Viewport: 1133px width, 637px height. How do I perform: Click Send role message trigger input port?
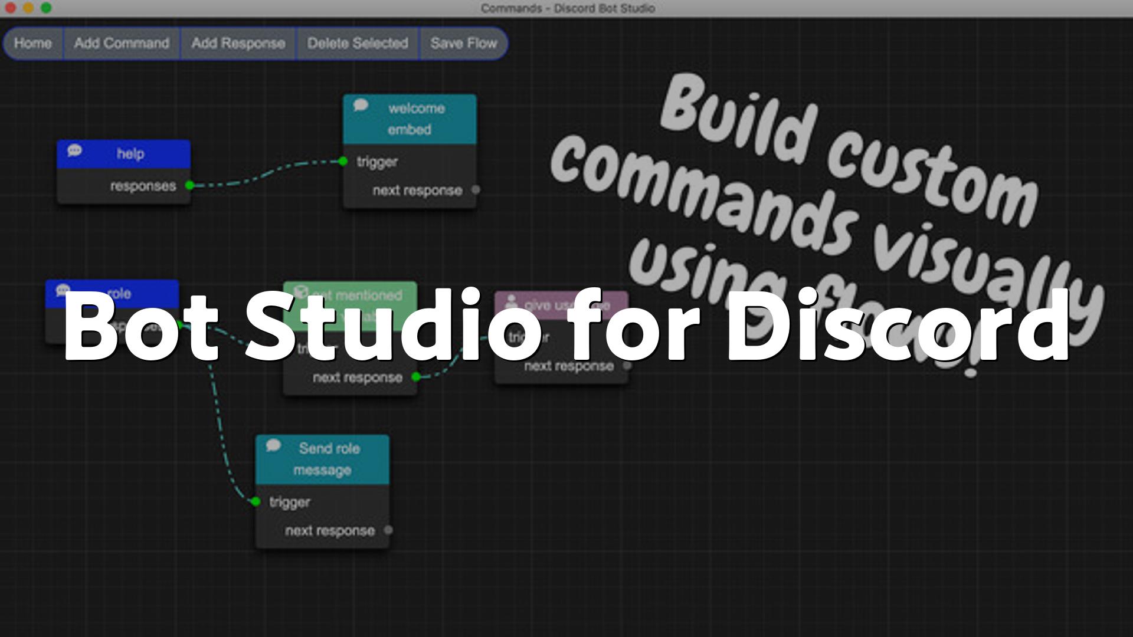(x=256, y=501)
